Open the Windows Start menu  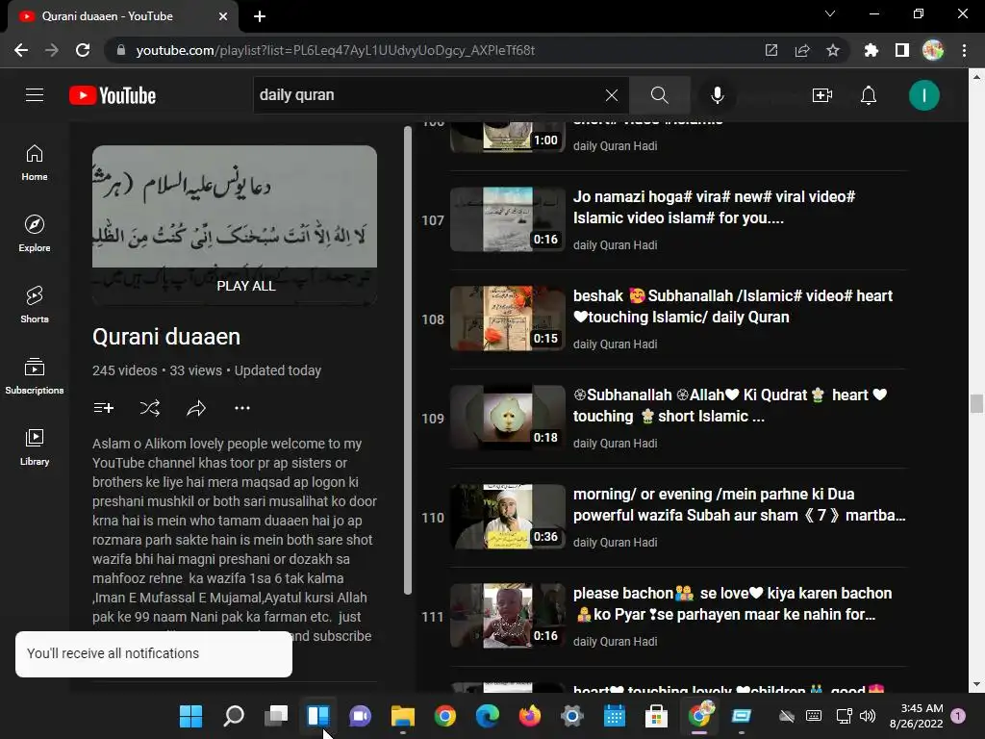point(191,716)
